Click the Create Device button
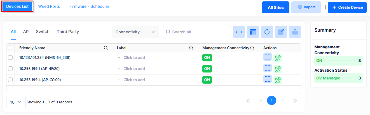370x115 pixels. pos(347,7)
